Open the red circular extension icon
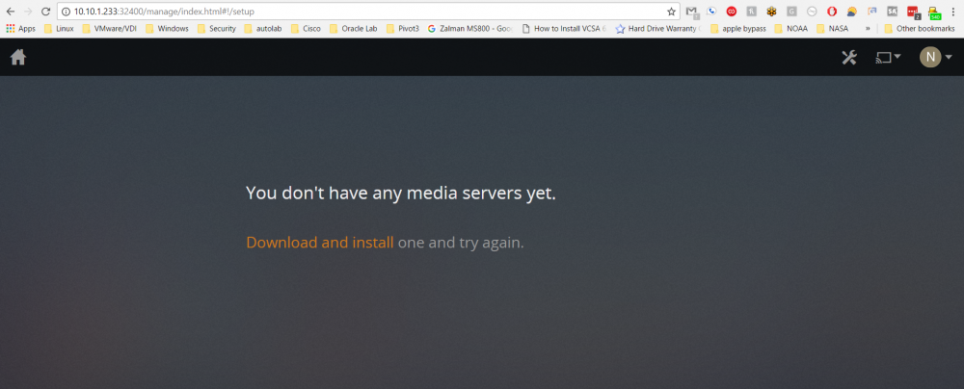The height and width of the screenshot is (389, 964). pos(731,11)
